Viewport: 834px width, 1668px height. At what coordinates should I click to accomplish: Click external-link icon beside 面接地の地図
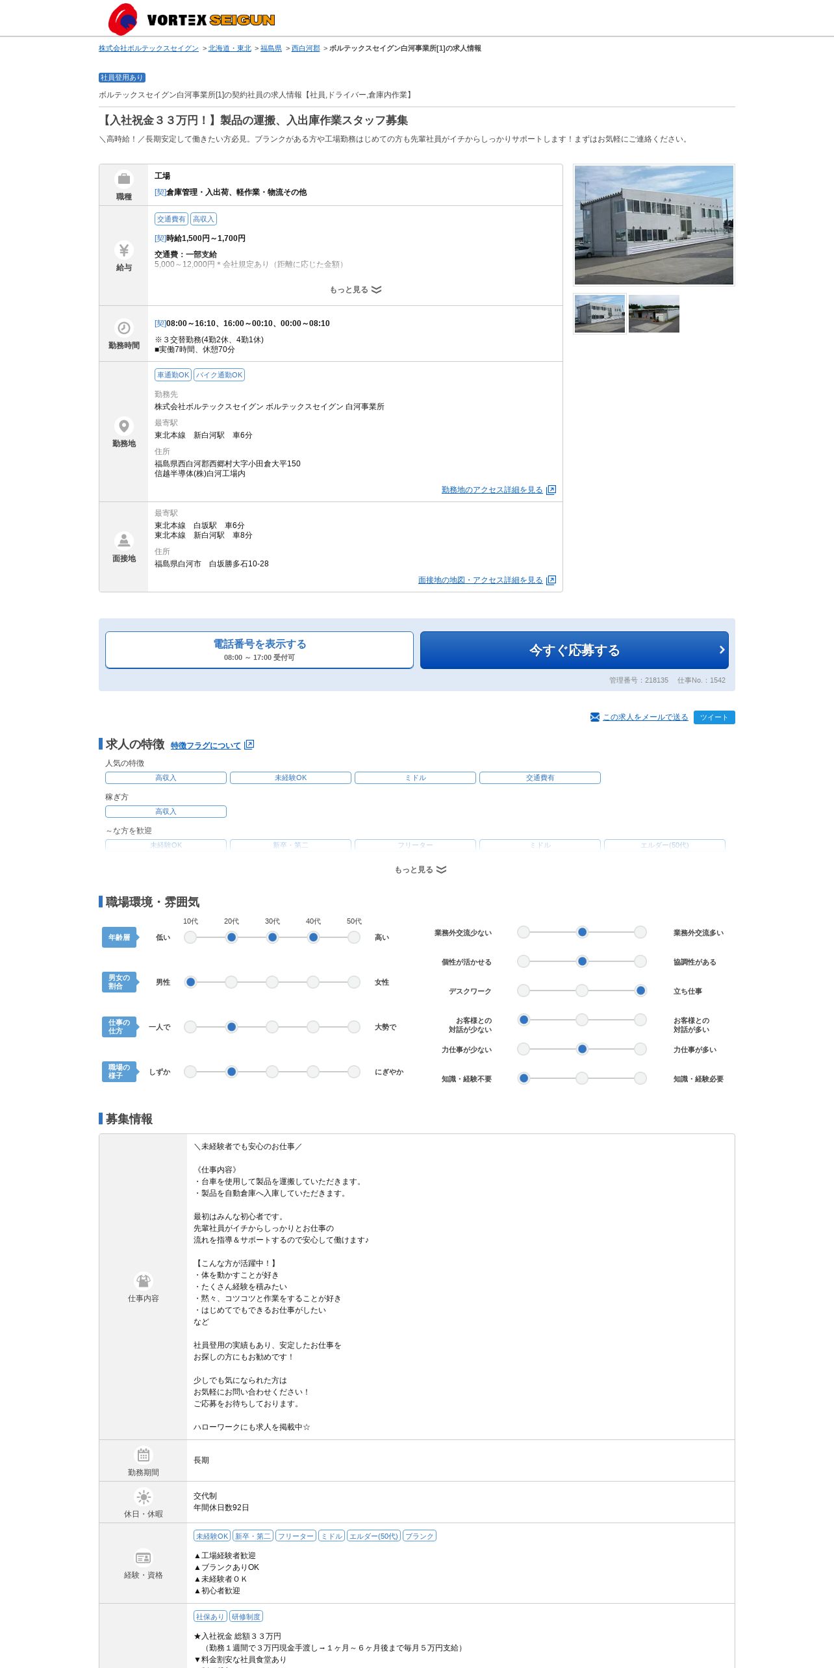tap(551, 580)
